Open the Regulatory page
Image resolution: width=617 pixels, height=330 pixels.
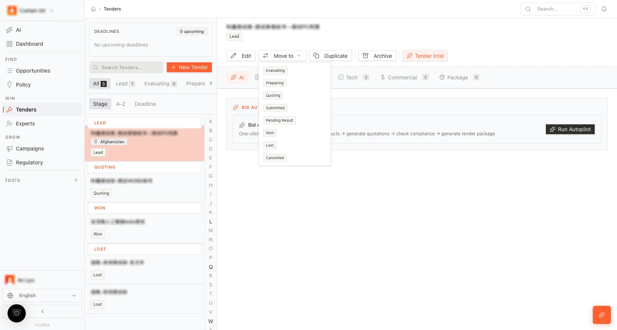[42, 163]
